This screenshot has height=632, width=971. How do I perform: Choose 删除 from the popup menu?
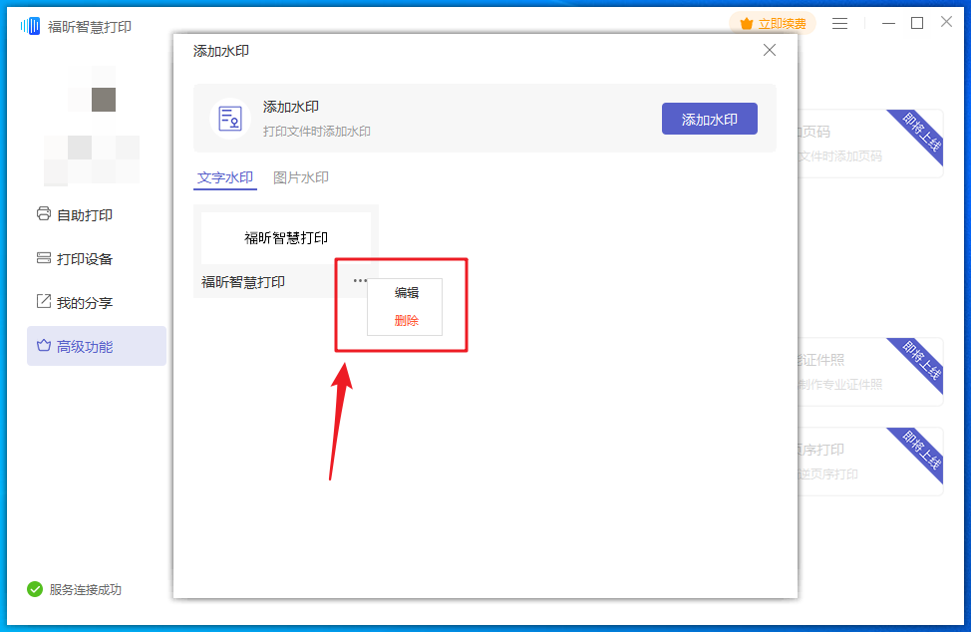[x=406, y=321]
